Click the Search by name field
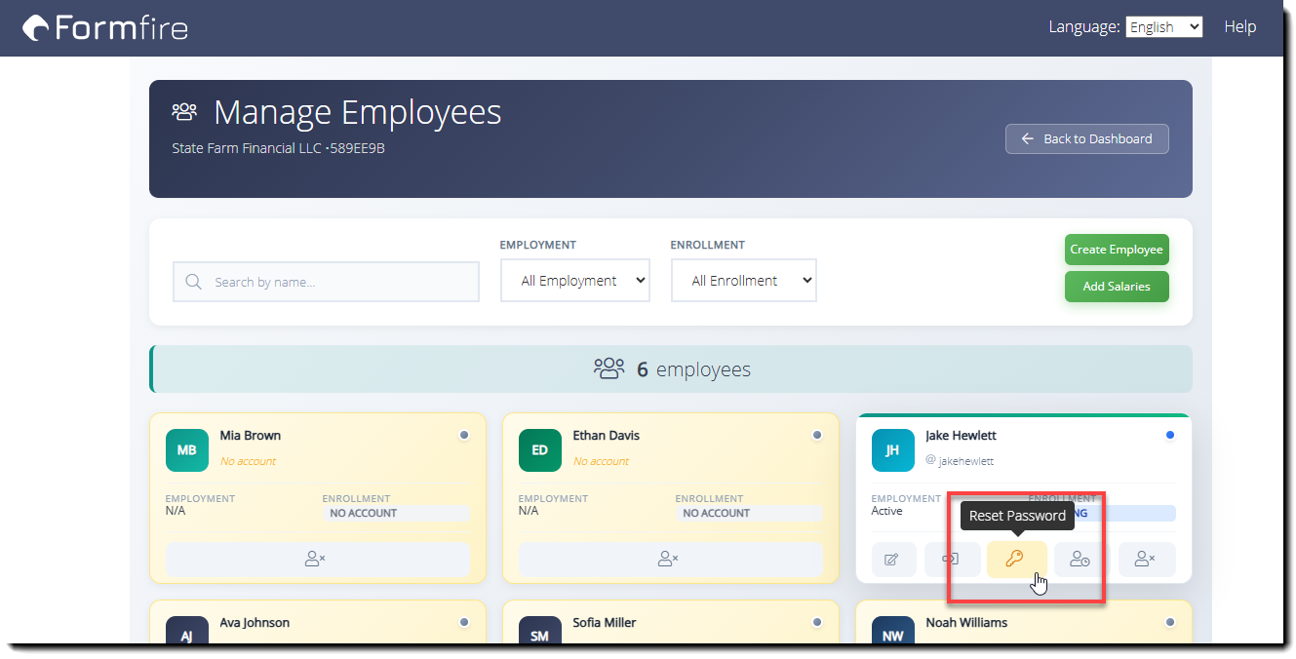 pyautogui.click(x=327, y=282)
